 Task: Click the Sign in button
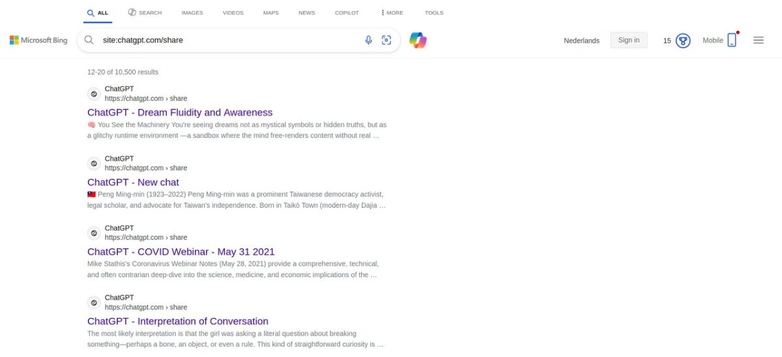click(629, 40)
